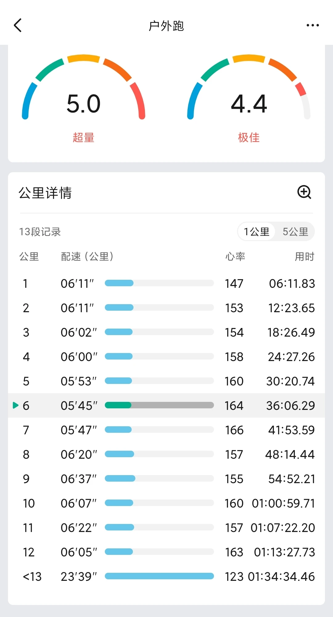Select kilometer 9 row with pace 06'37"
Screen dimensions: 333x617
pyautogui.click(x=166, y=479)
